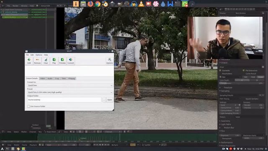
Task: Toggle the Overwrite checkbox in Output panel
Action: point(220,70)
